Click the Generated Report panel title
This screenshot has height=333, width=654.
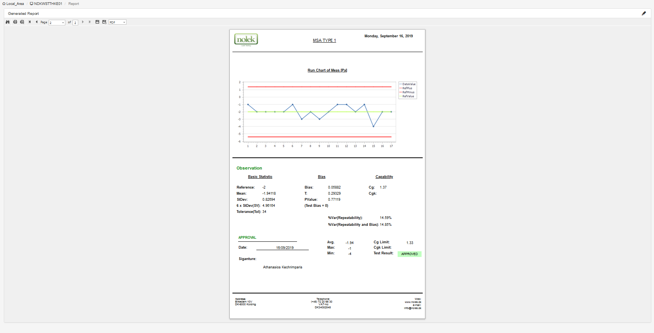click(24, 14)
